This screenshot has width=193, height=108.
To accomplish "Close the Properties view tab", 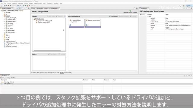I will pyautogui.click(x=148, y=8).
